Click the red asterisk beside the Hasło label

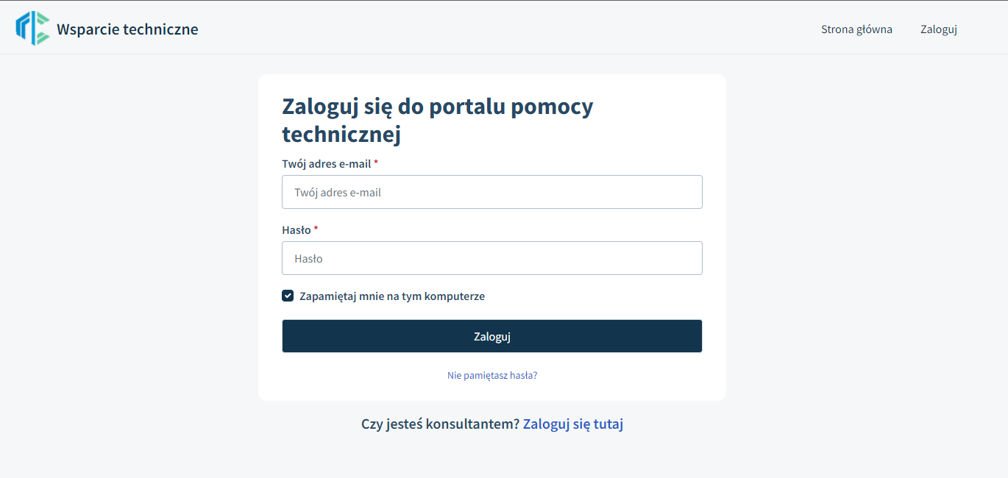(x=316, y=229)
